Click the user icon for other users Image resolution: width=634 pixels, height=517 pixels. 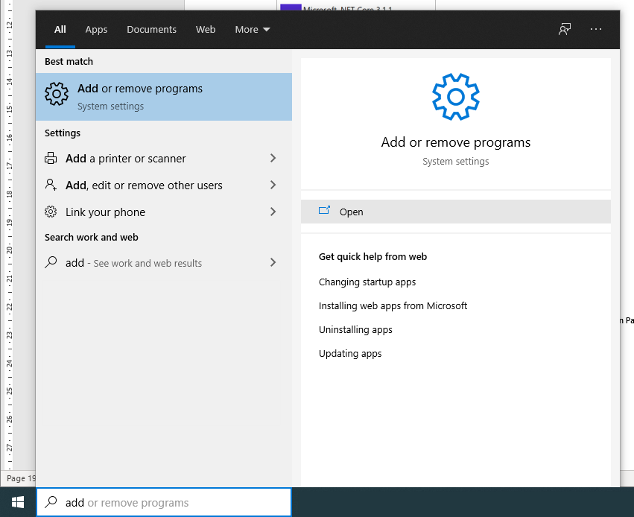[x=51, y=185]
